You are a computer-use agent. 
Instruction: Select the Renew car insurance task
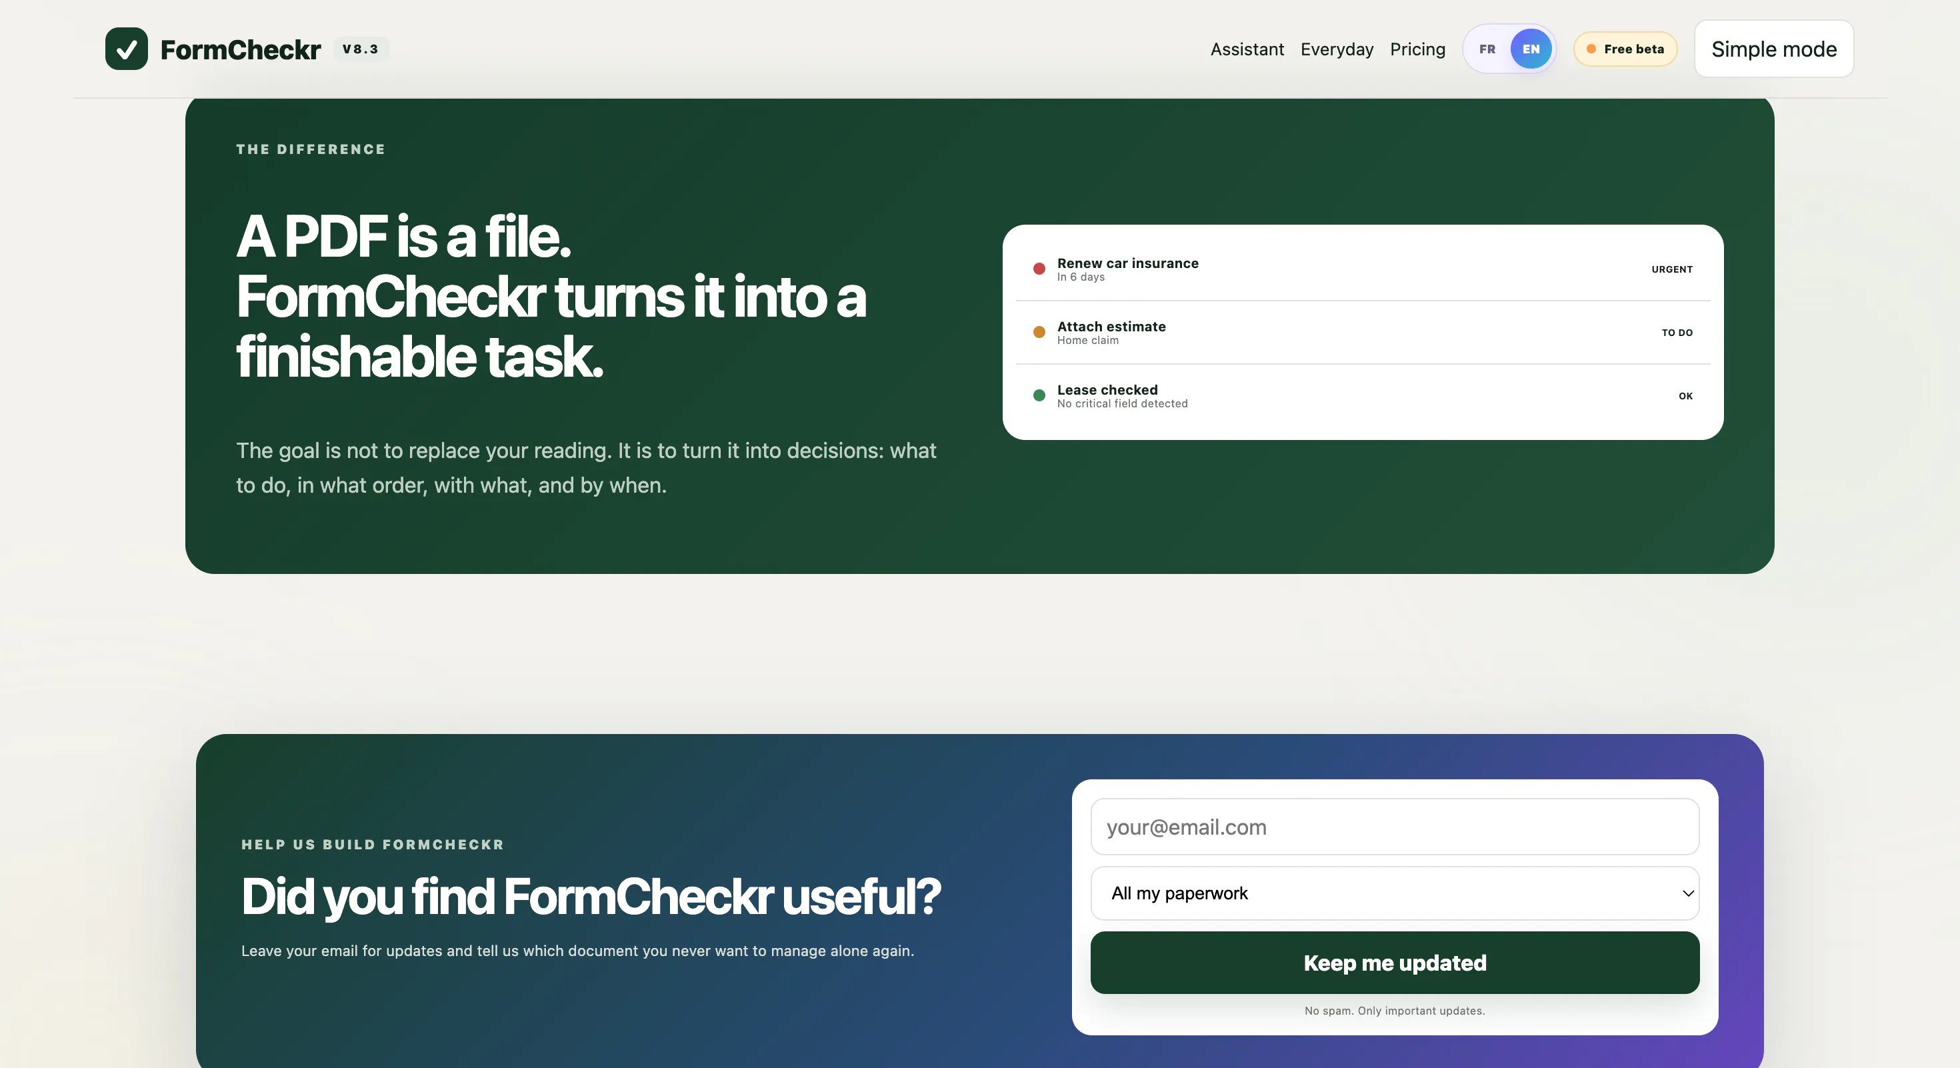click(x=1363, y=269)
